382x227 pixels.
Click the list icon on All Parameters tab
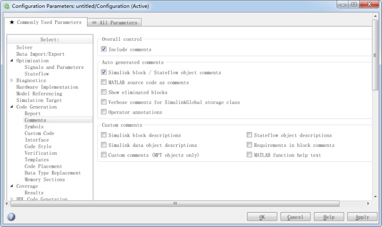coord(94,23)
